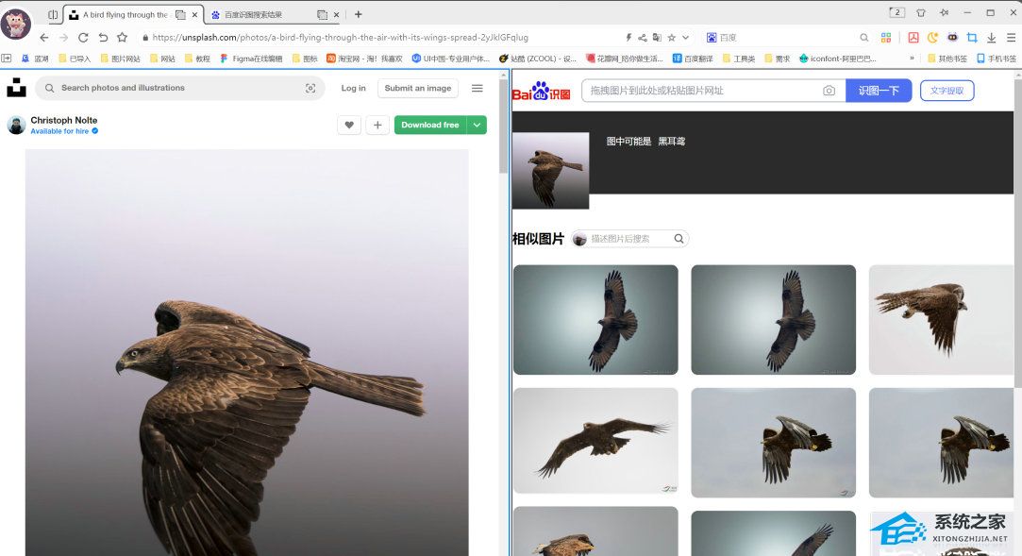Screen dimensions: 1022x556
Task: Click the pin window icon in title bar
Action: click(944, 13)
